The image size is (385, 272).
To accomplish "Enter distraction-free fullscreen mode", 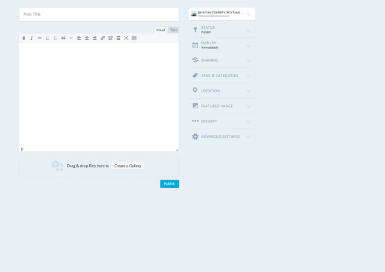I will tap(126, 38).
